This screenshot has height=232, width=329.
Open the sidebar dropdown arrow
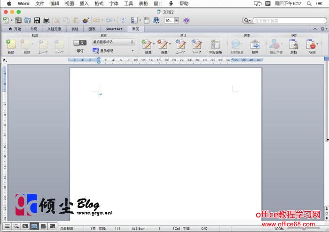(140, 20)
